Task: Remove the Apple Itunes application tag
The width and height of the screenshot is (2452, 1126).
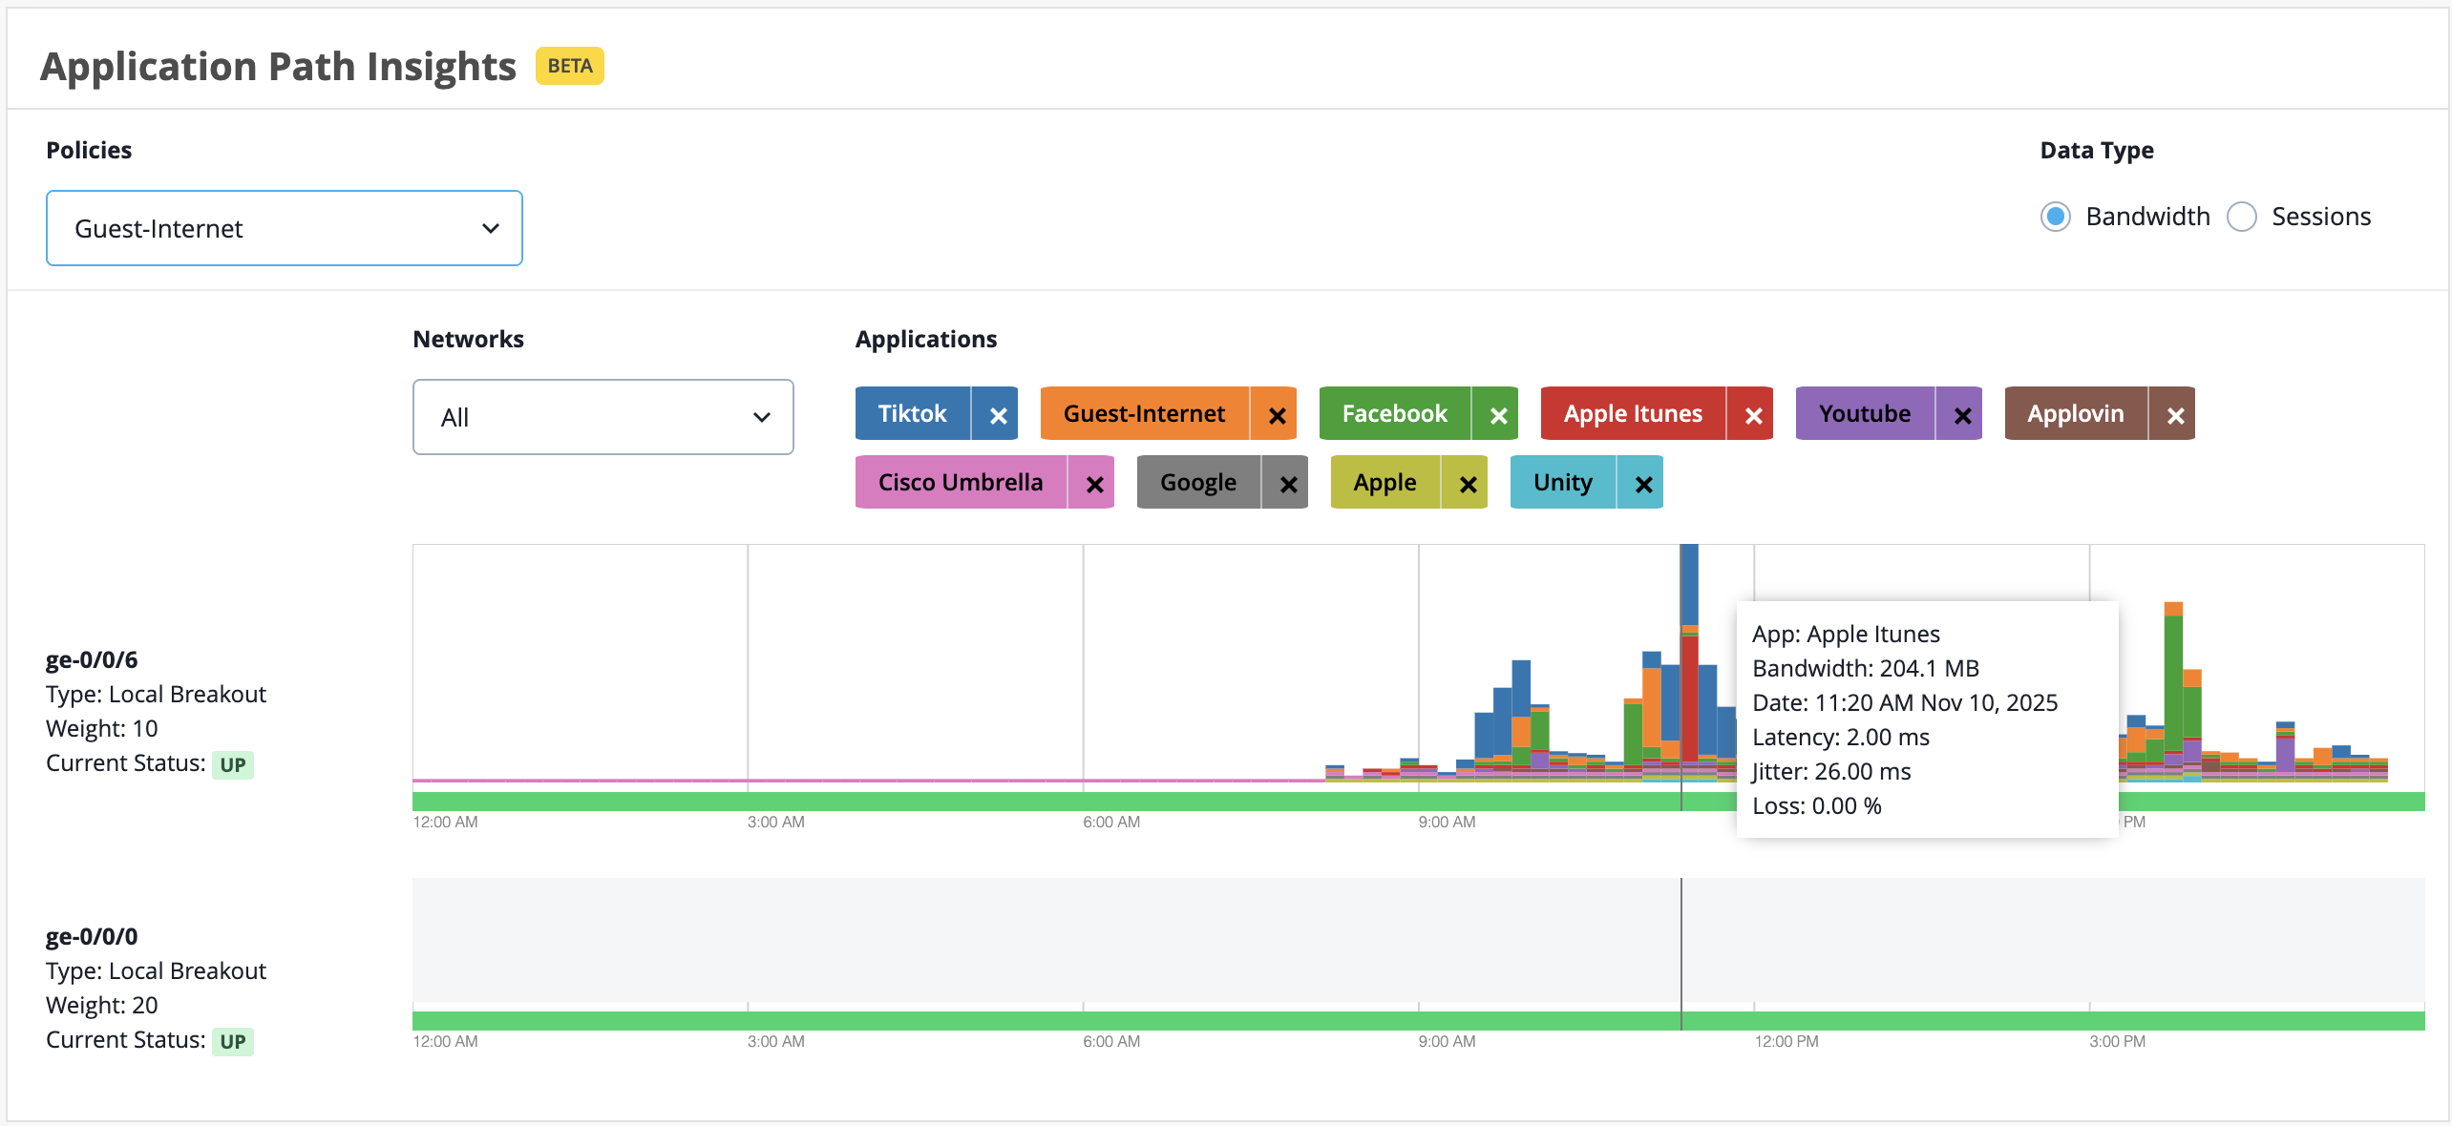Action: point(1753,415)
